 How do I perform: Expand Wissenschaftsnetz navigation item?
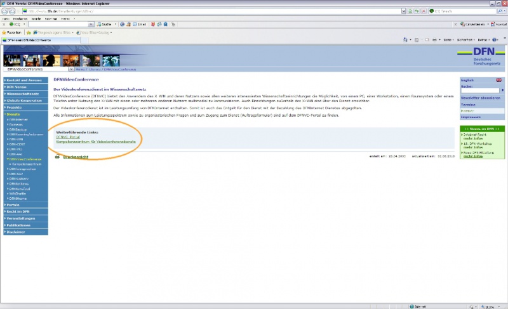click(25, 94)
